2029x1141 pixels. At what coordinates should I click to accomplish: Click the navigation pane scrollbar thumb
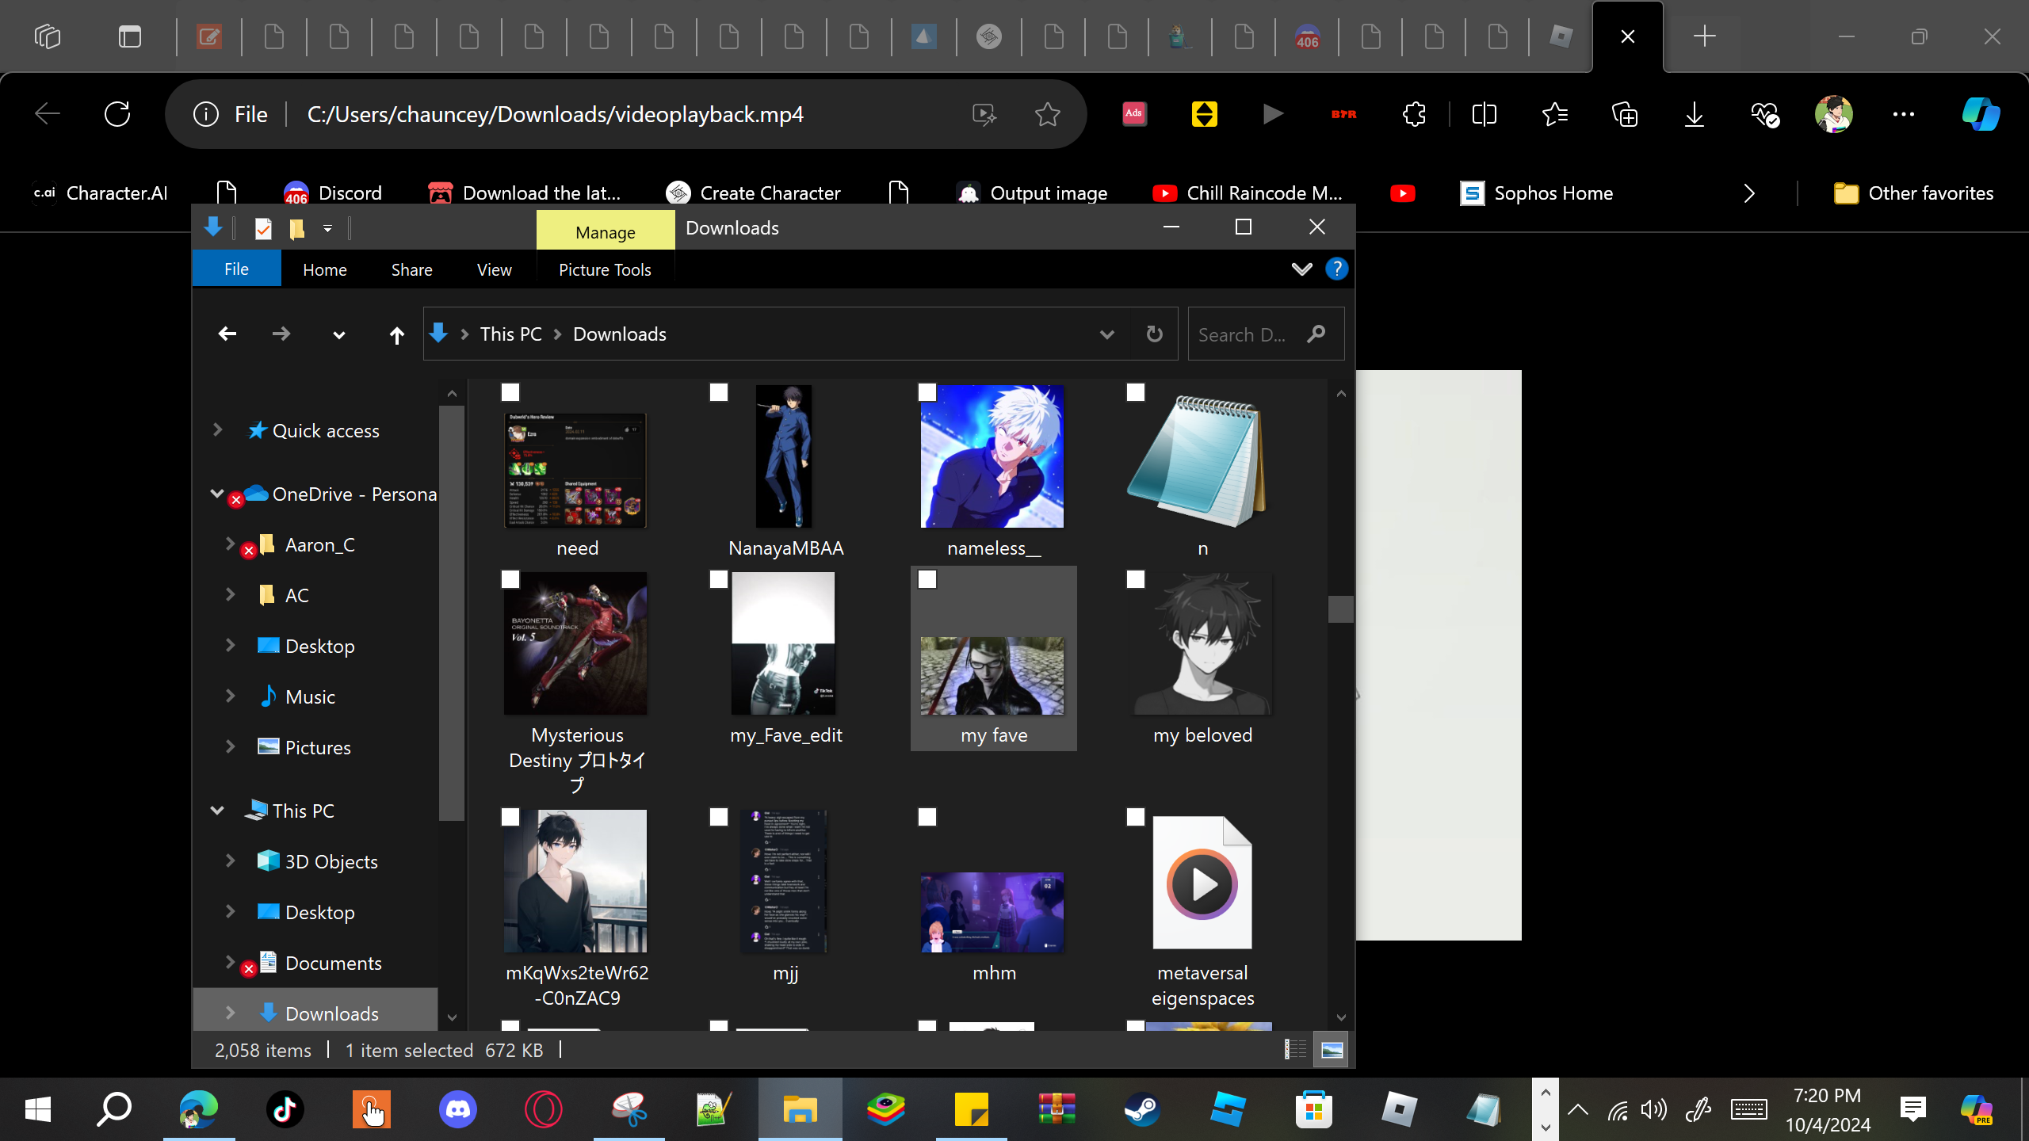coord(452,614)
